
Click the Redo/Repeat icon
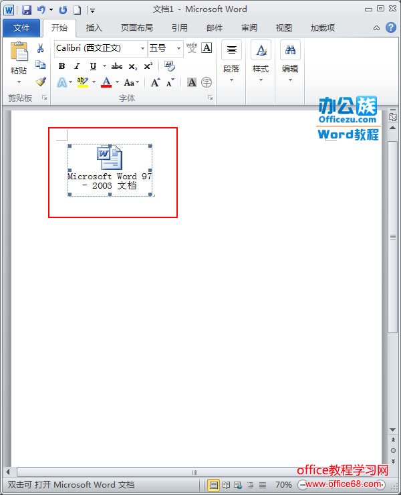tap(63, 10)
